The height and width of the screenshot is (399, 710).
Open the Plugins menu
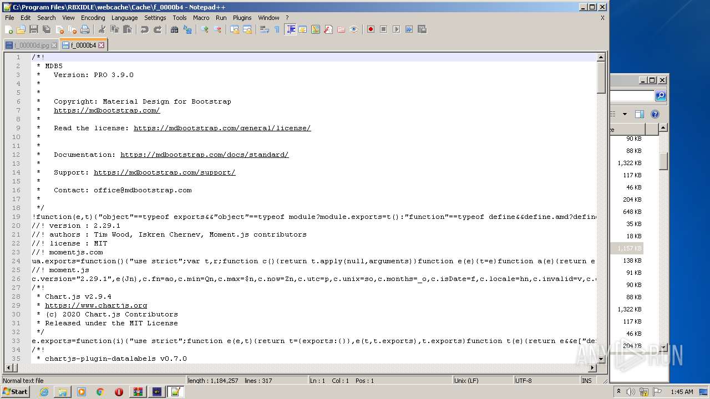242,18
